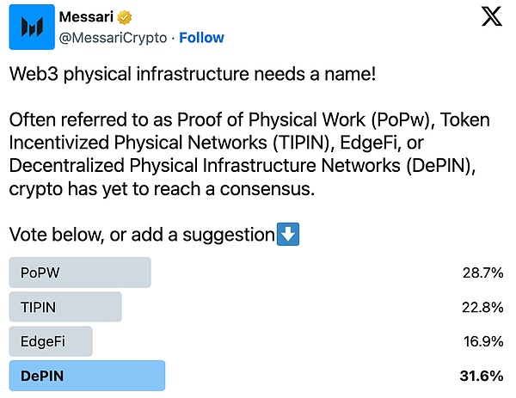Choose the EdgeFi poll option
The image size is (516, 398).
click(x=51, y=341)
